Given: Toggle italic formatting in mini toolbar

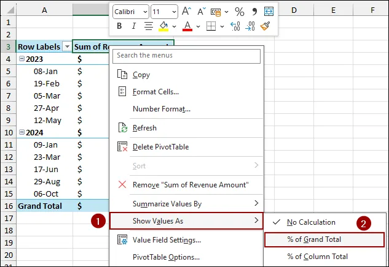Looking at the screenshot, I should tap(134, 26).
